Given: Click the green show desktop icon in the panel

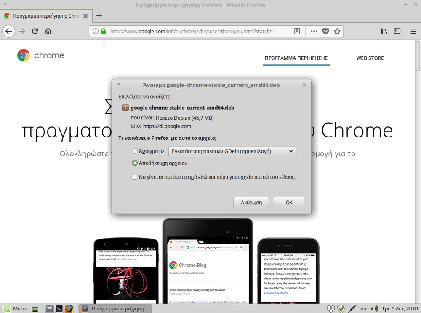Looking at the screenshot, I should 35,309.
